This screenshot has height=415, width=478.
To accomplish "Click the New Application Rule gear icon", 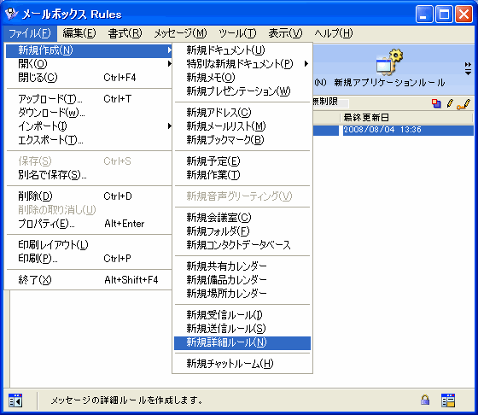I will pos(389,62).
